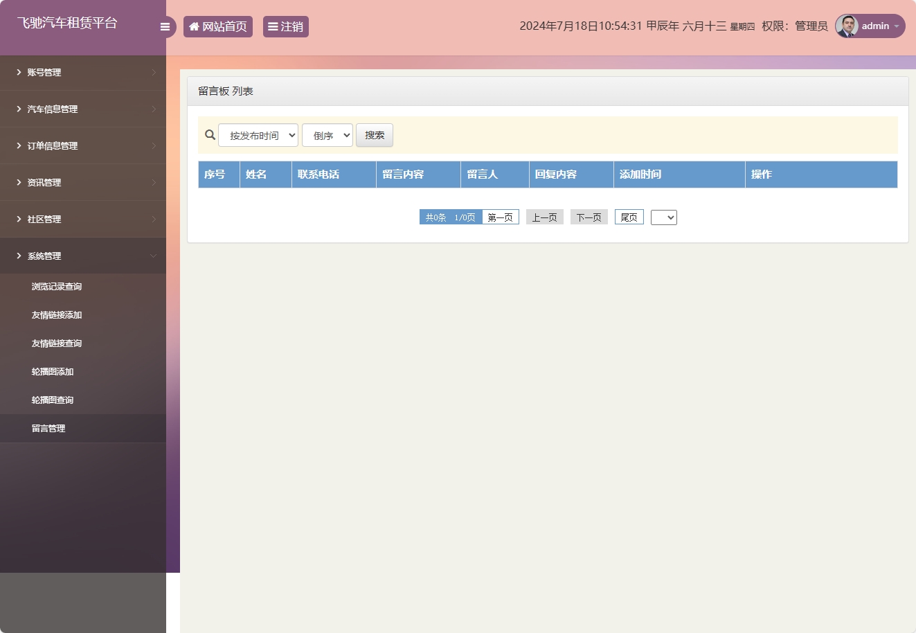Click the home icon on 网站首页 button
Image resolution: width=916 pixels, height=633 pixels.
[x=194, y=26]
